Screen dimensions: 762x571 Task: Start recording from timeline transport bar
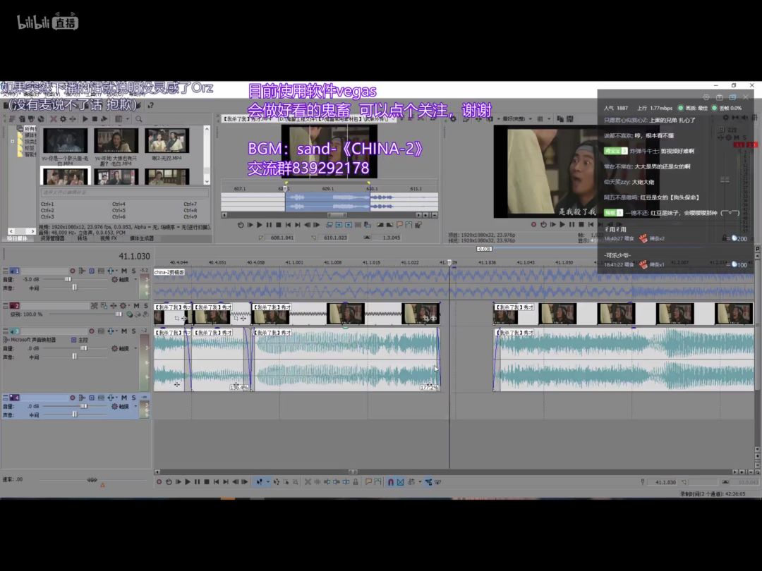coord(159,482)
